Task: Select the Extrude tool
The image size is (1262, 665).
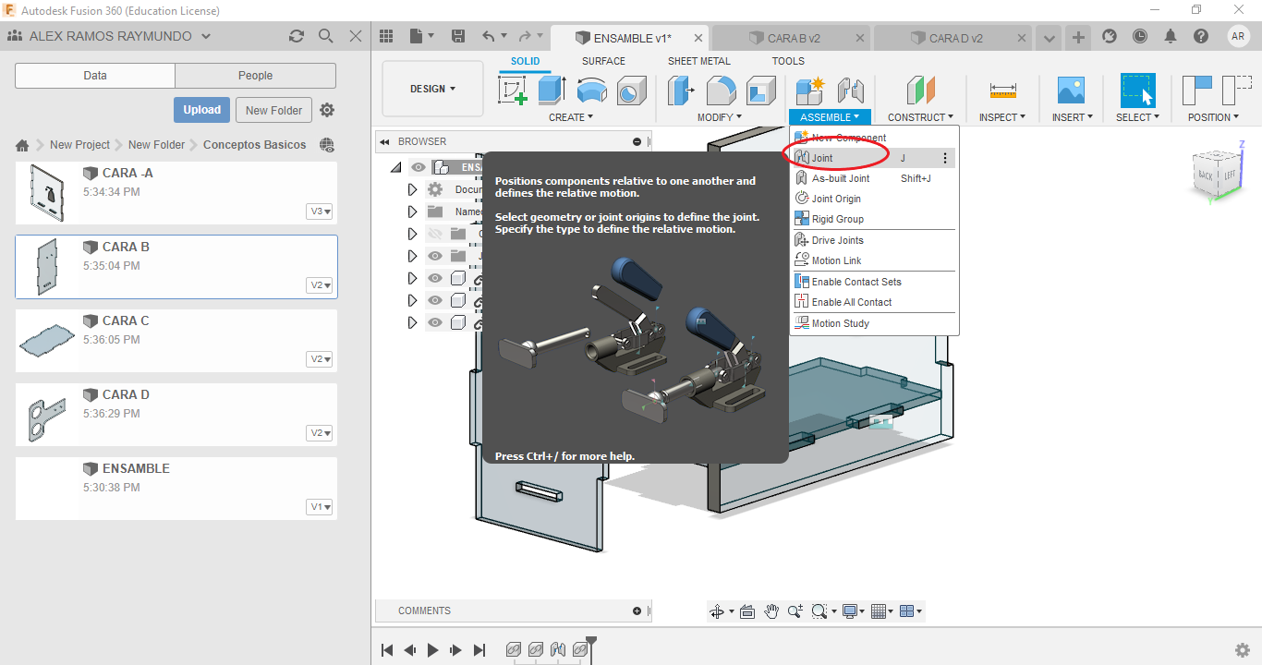Action: tap(552, 91)
